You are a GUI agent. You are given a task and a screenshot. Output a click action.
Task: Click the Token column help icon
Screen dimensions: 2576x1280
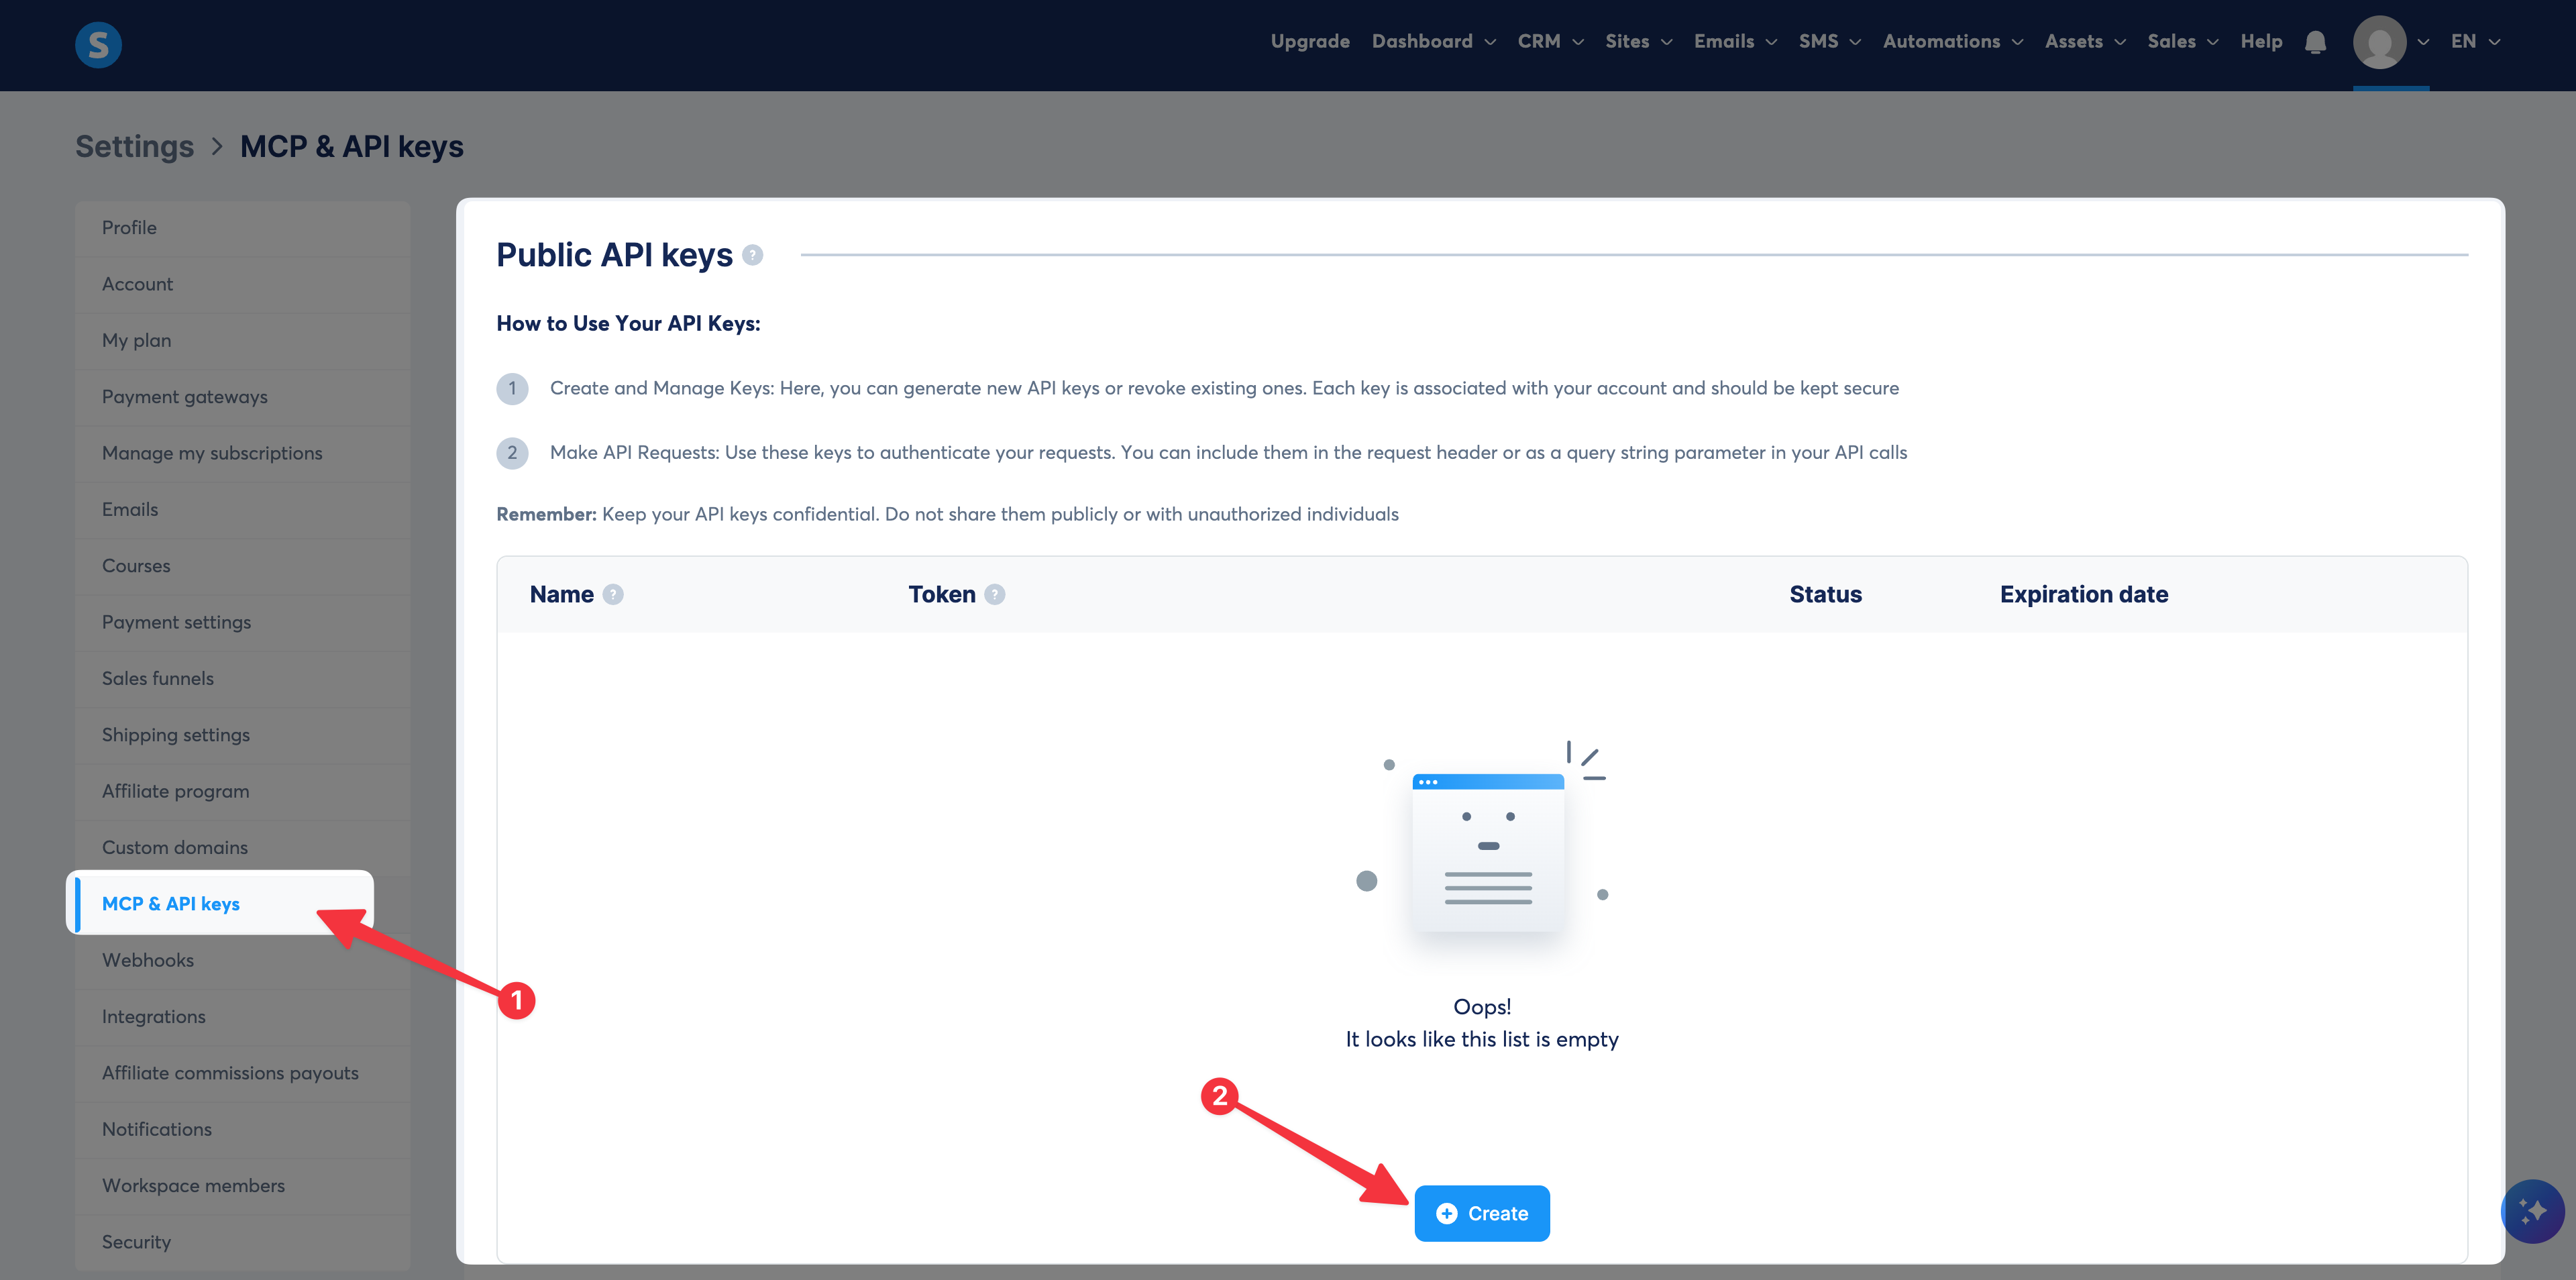click(x=994, y=594)
